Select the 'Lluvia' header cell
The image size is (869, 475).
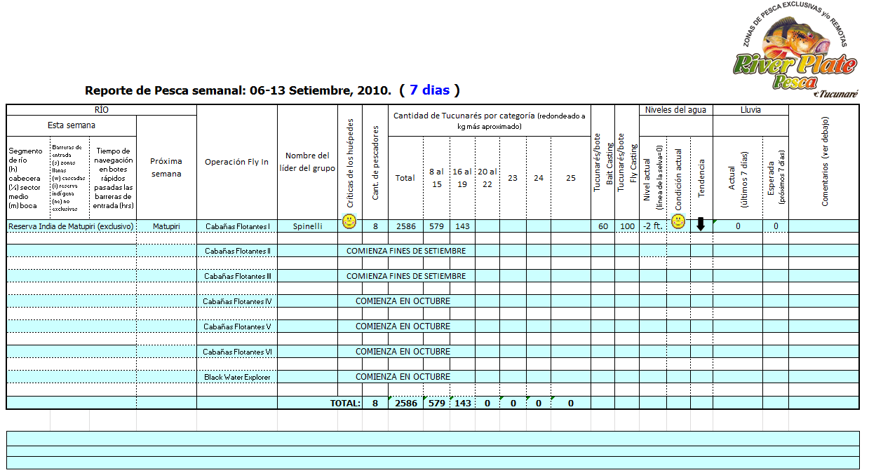pos(750,110)
